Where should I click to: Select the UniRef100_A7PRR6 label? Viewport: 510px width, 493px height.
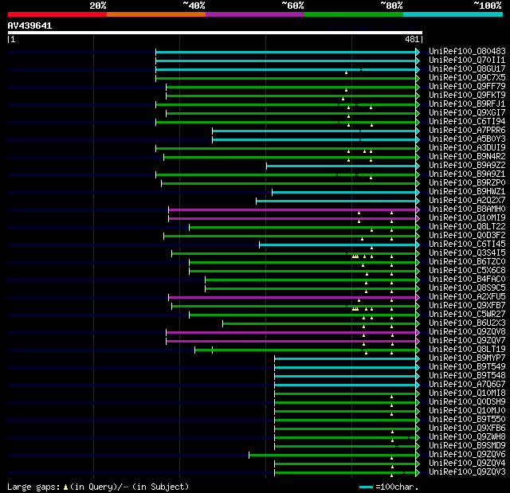coord(467,130)
